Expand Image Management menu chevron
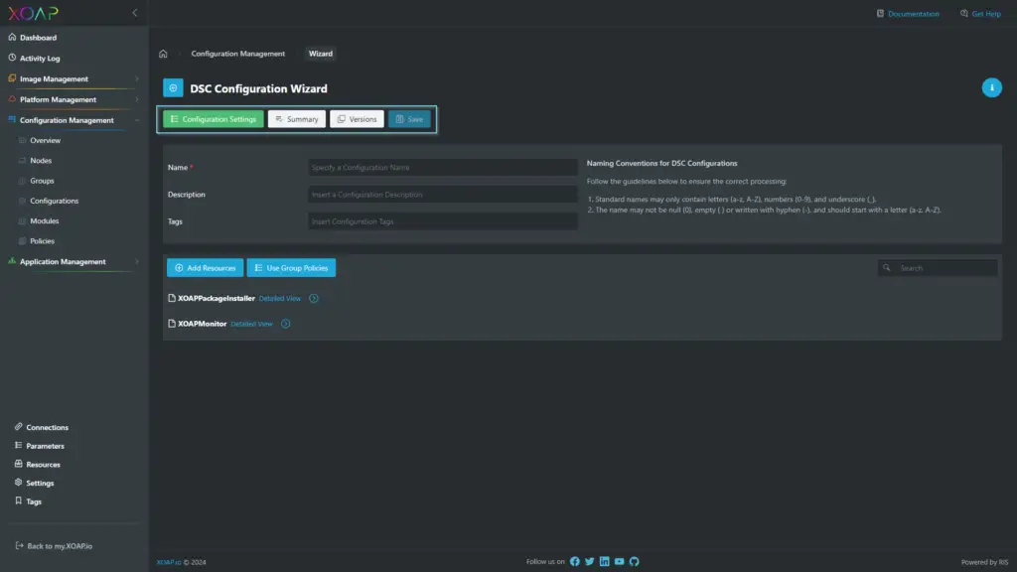The height and width of the screenshot is (572, 1017). pyautogui.click(x=137, y=79)
